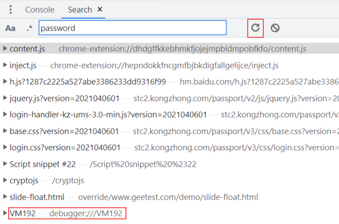Screen dimensions: 339x224
Task: Click the password search input field
Action: [132, 28]
